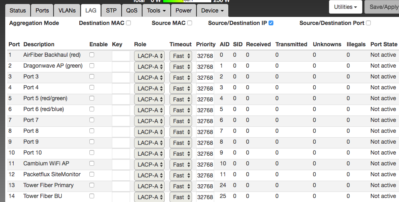Screen dimensions: 399x202
Task: Tick the Enable checkbox for Cambium WiFi AP
Action: (92, 163)
